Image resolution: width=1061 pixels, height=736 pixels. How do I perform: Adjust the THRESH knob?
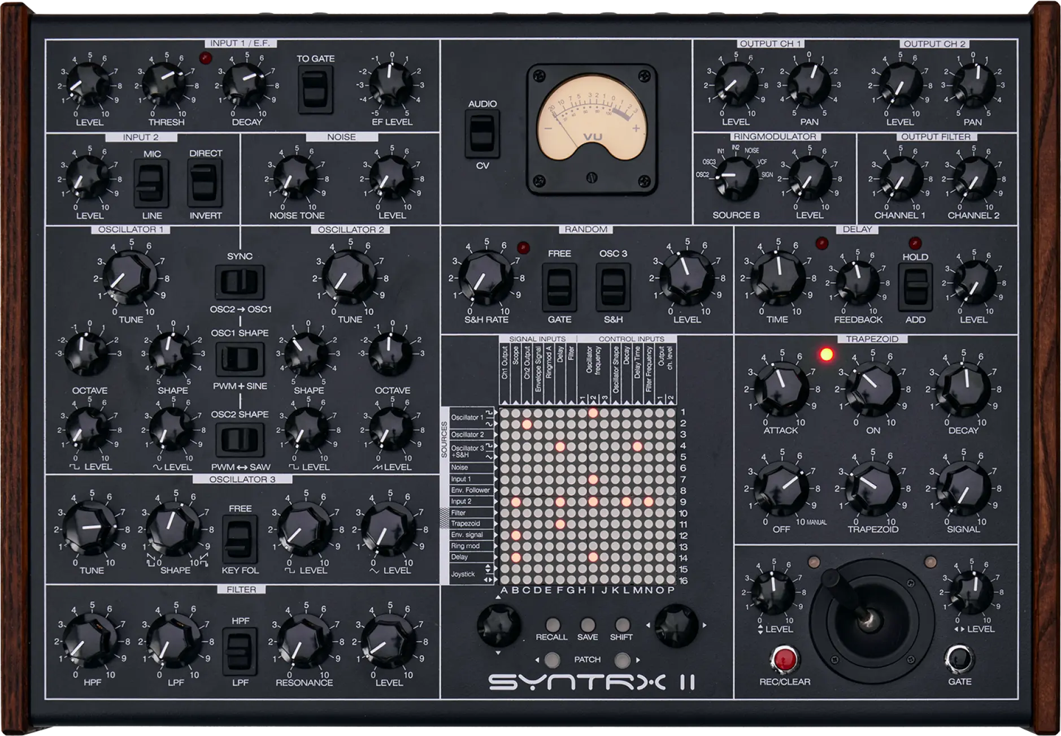pyautogui.click(x=165, y=85)
